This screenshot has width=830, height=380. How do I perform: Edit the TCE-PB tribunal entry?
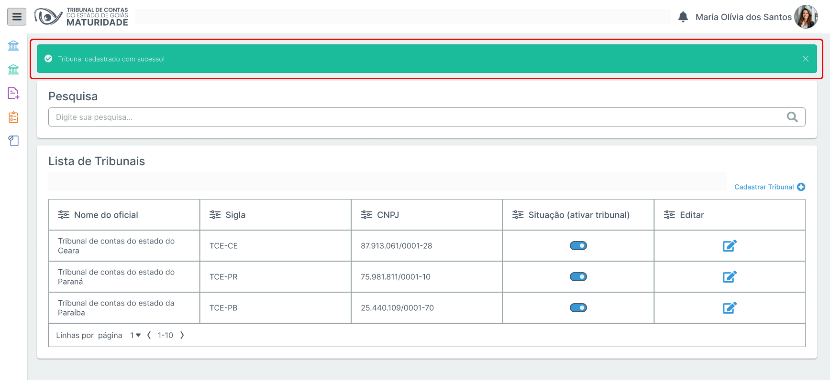pos(729,308)
